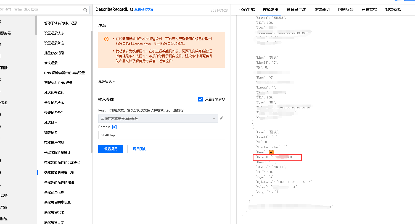This screenshot has width=415, height=224.
Task: Click the required marker beside Domain
Action: click(x=114, y=127)
